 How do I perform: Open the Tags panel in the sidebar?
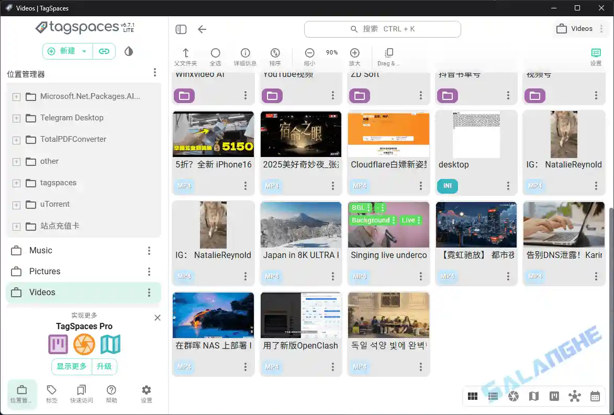coord(51,394)
